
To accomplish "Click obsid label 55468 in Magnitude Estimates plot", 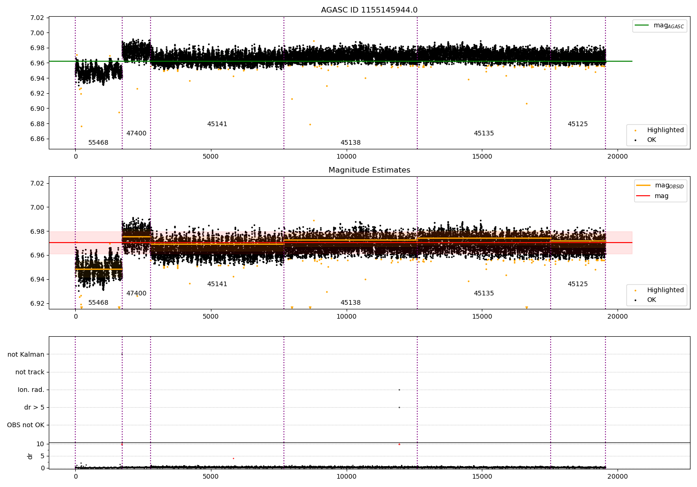I will tap(99, 303).
